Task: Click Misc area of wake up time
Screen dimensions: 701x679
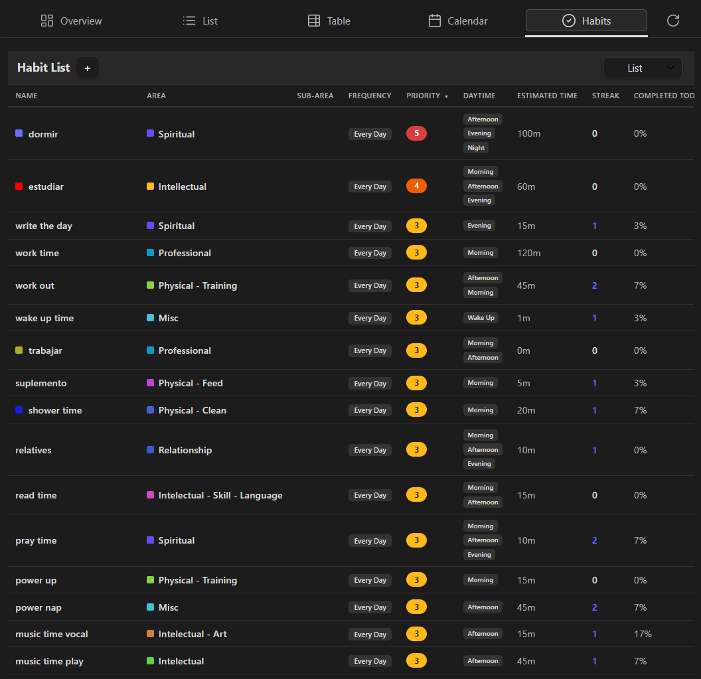Action: (x=169, y=318)
